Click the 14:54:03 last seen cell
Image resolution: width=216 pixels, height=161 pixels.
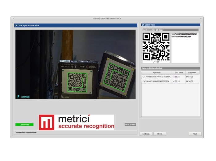[x=192, y=77]
